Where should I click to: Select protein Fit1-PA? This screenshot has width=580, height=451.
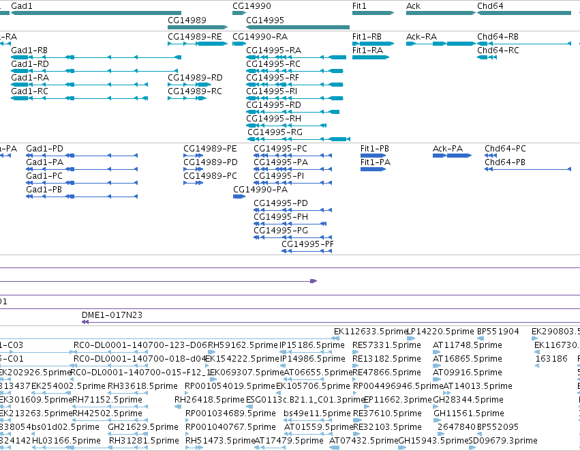click(376, 162)
